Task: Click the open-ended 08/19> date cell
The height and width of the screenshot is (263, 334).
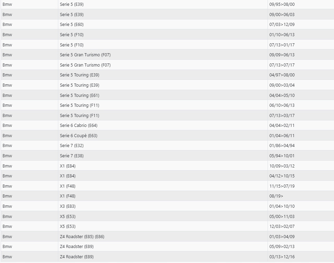Action: 276,196
